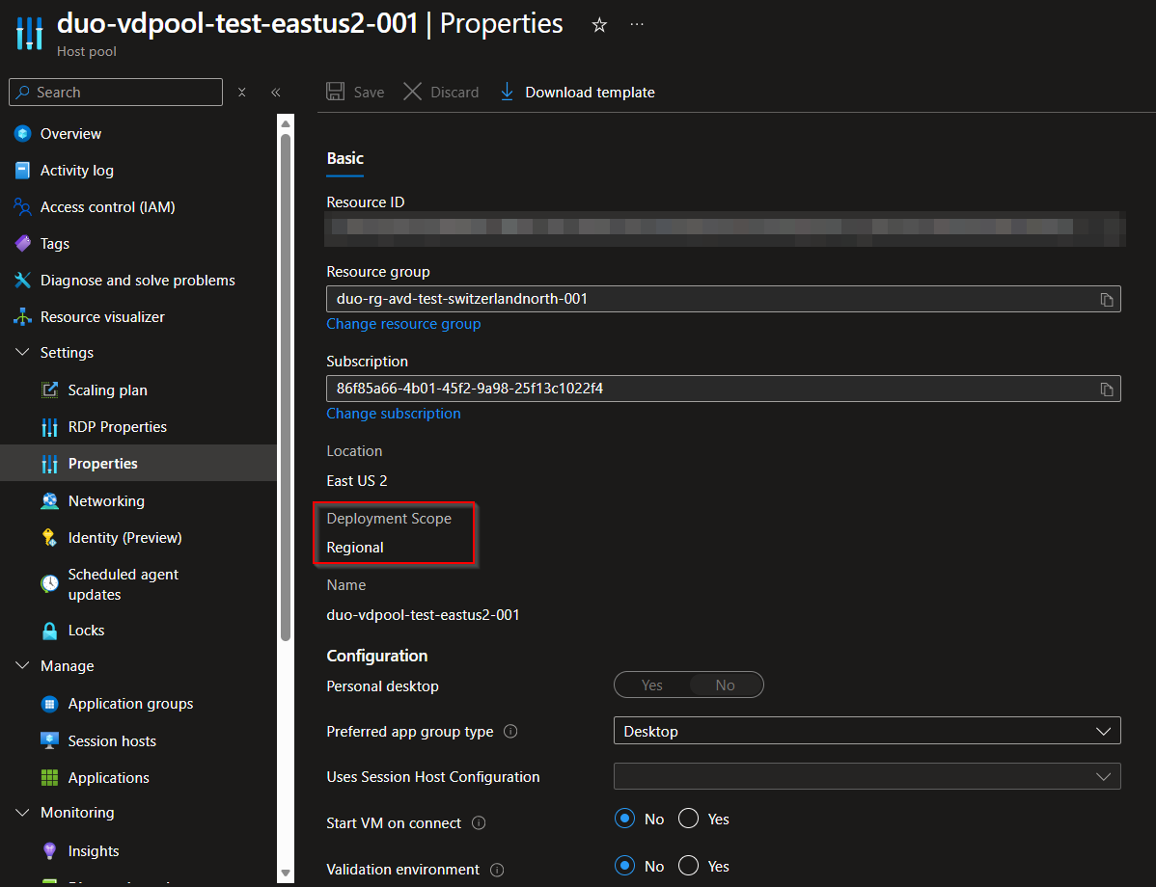Click the Change resource group link
The width and height of the screenshot is (1156, 887).
click(403, 324)
